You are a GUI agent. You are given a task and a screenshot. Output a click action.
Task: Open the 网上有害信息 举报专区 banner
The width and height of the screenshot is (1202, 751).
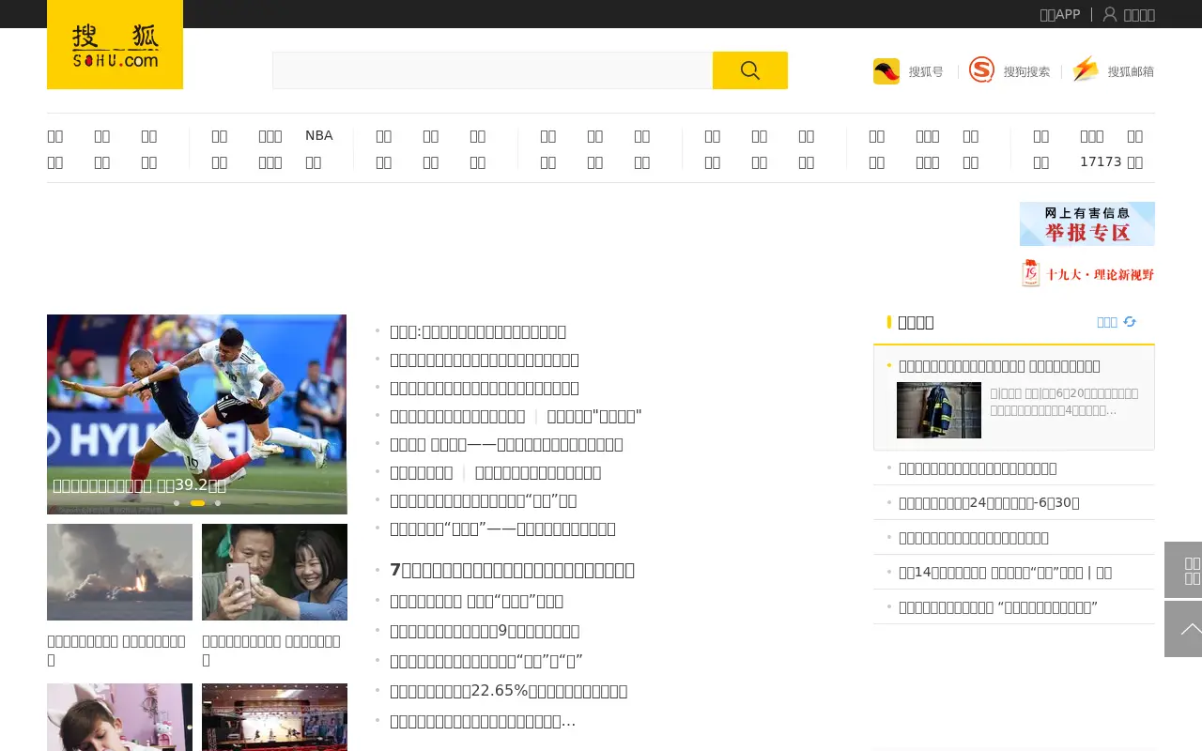pos(1087,223)
